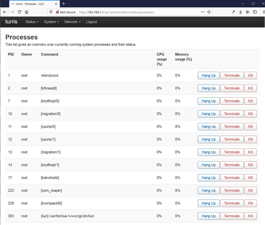Terminate the [migration/0] process

pos(232,114)
